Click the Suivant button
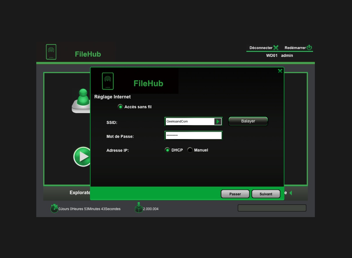The width and height of the screenshot is (352, 258). 266,194
